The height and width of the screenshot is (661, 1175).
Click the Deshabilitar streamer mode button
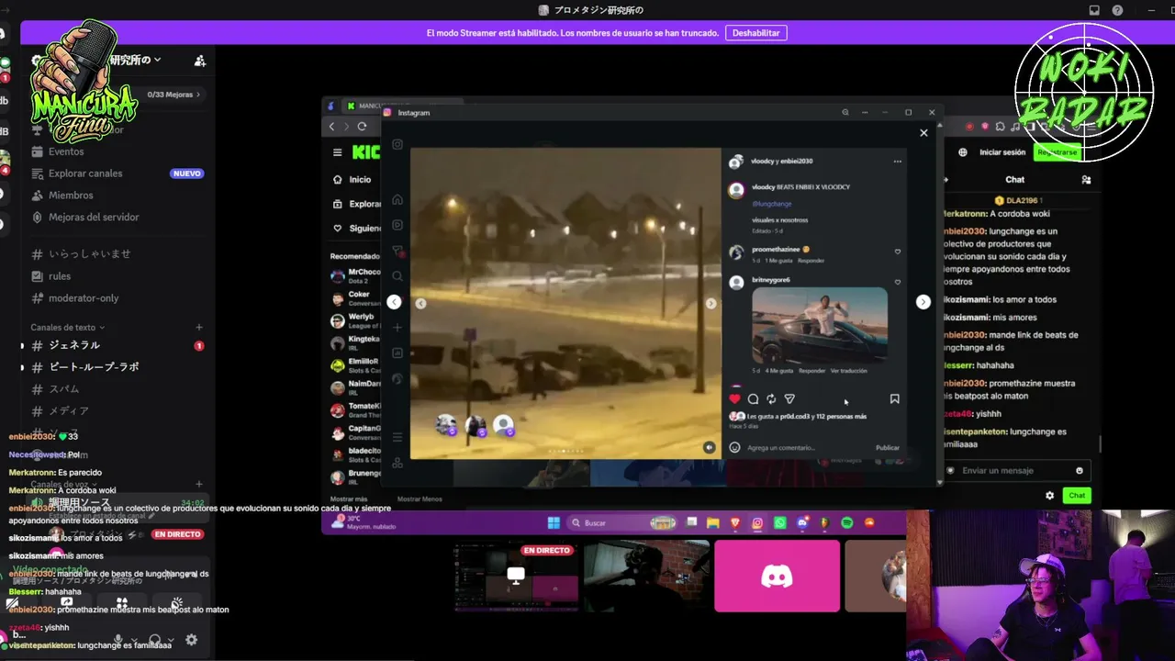coord(756,33)
